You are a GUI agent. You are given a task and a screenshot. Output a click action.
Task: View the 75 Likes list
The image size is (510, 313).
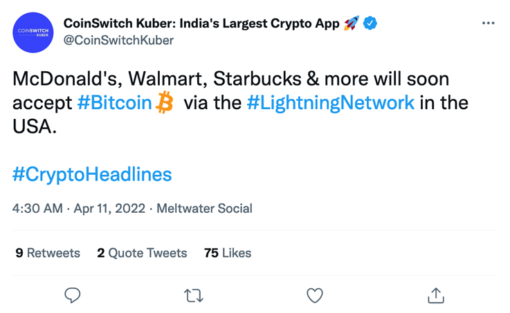point(228,253)
